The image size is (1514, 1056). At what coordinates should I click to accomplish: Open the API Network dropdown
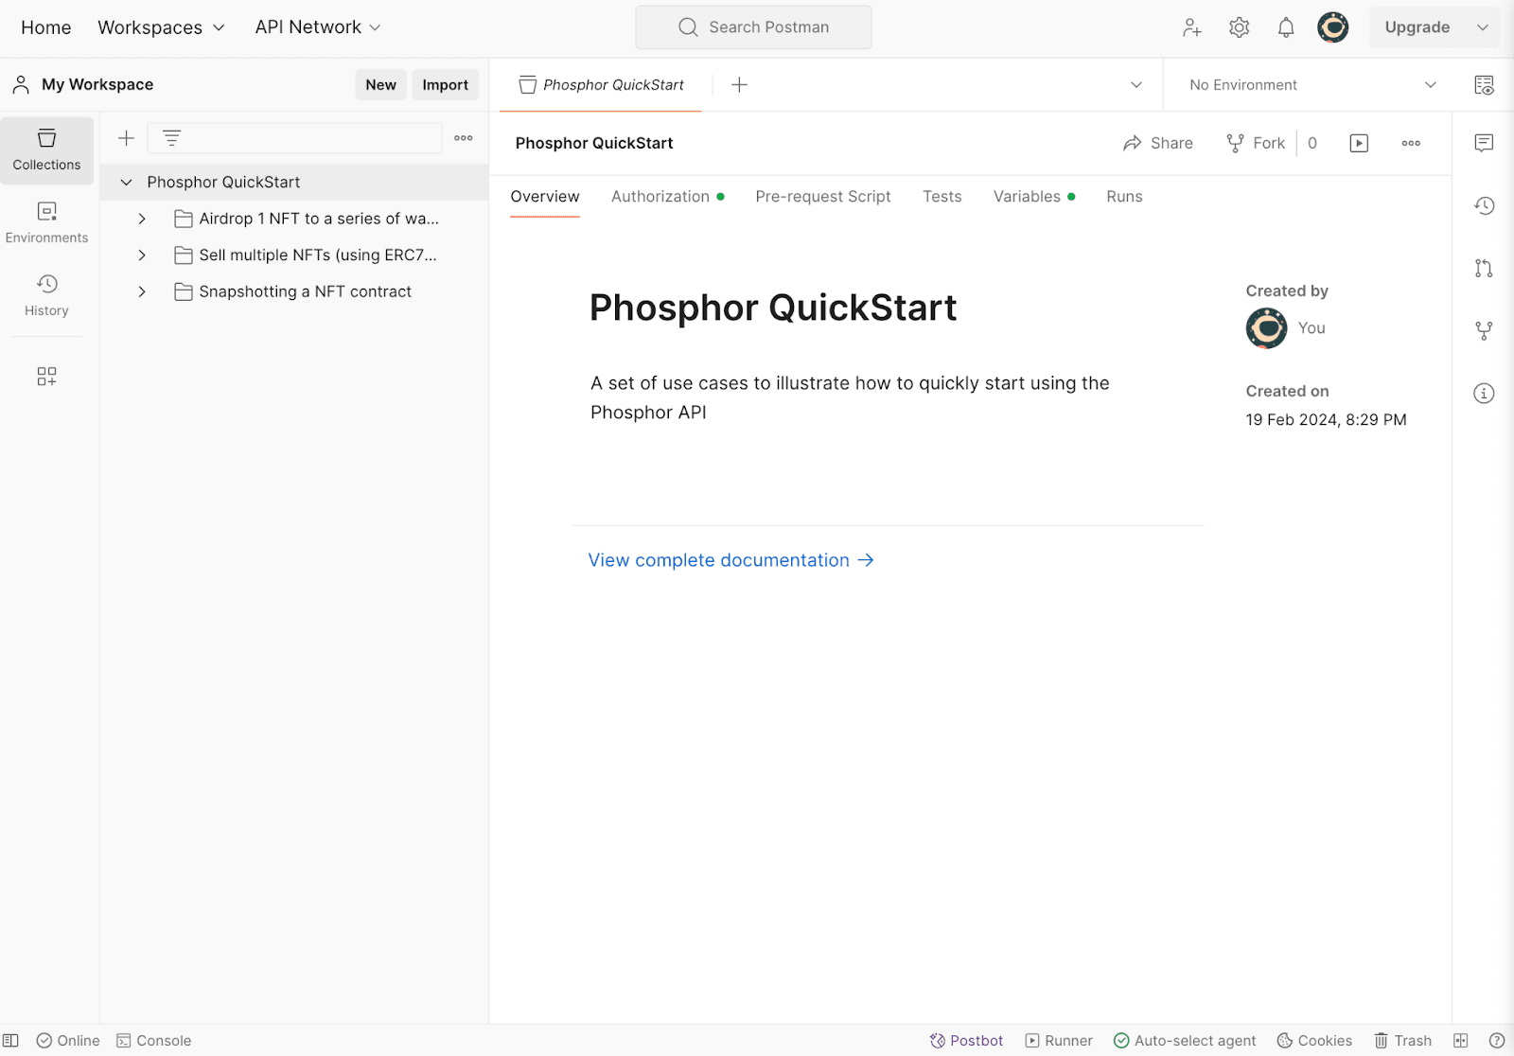[318, 27]
